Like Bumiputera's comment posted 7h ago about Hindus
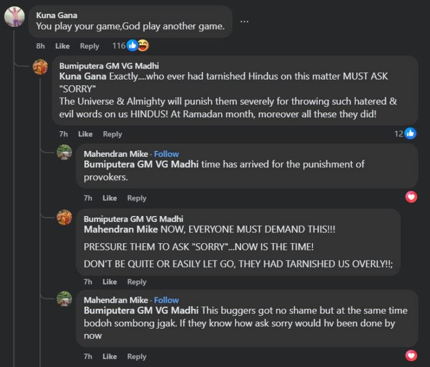The width and height of the screenshot is (430, 367). point(85,134)
